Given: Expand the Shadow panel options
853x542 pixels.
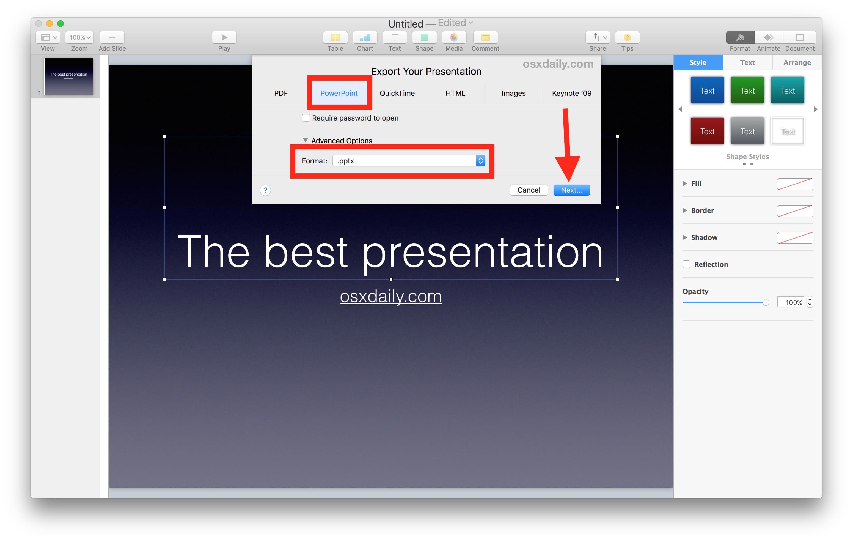Looking at the screenshot, I should [686, 237].
